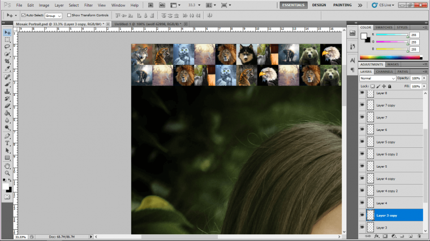430x241 pixels.
Task: Open Arrange Documents dropdown
Action: pyautogui.click(x=210, y=5)
